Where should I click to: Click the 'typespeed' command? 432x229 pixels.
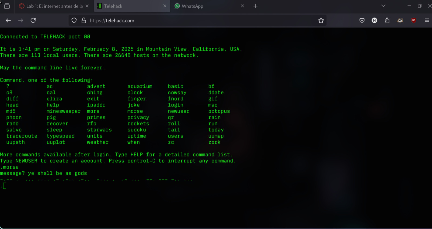60,136
